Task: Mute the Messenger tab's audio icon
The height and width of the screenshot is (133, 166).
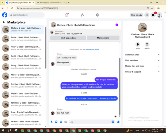Action: (x=30, y=3)
